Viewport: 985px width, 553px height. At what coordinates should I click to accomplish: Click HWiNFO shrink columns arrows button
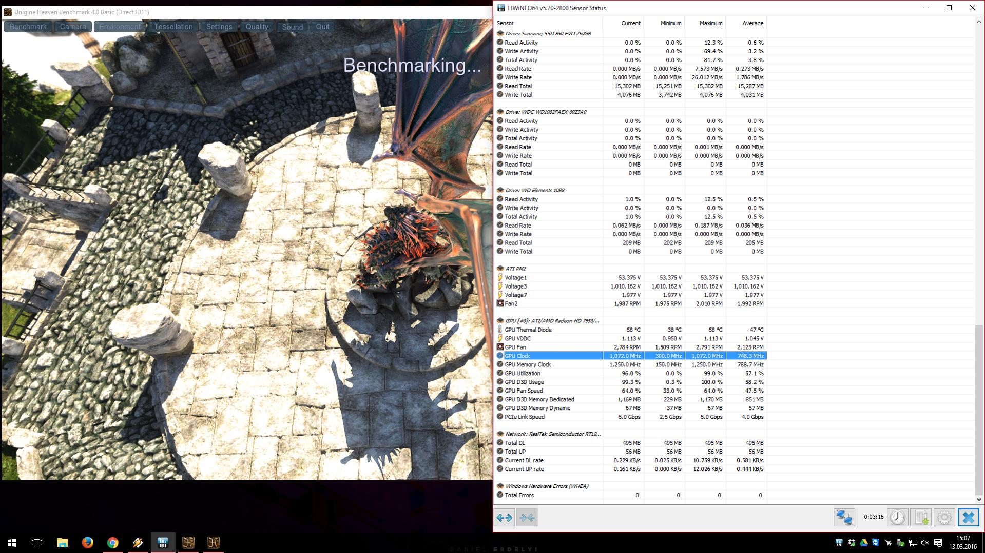pyautogui.click(x=527, y=518)
